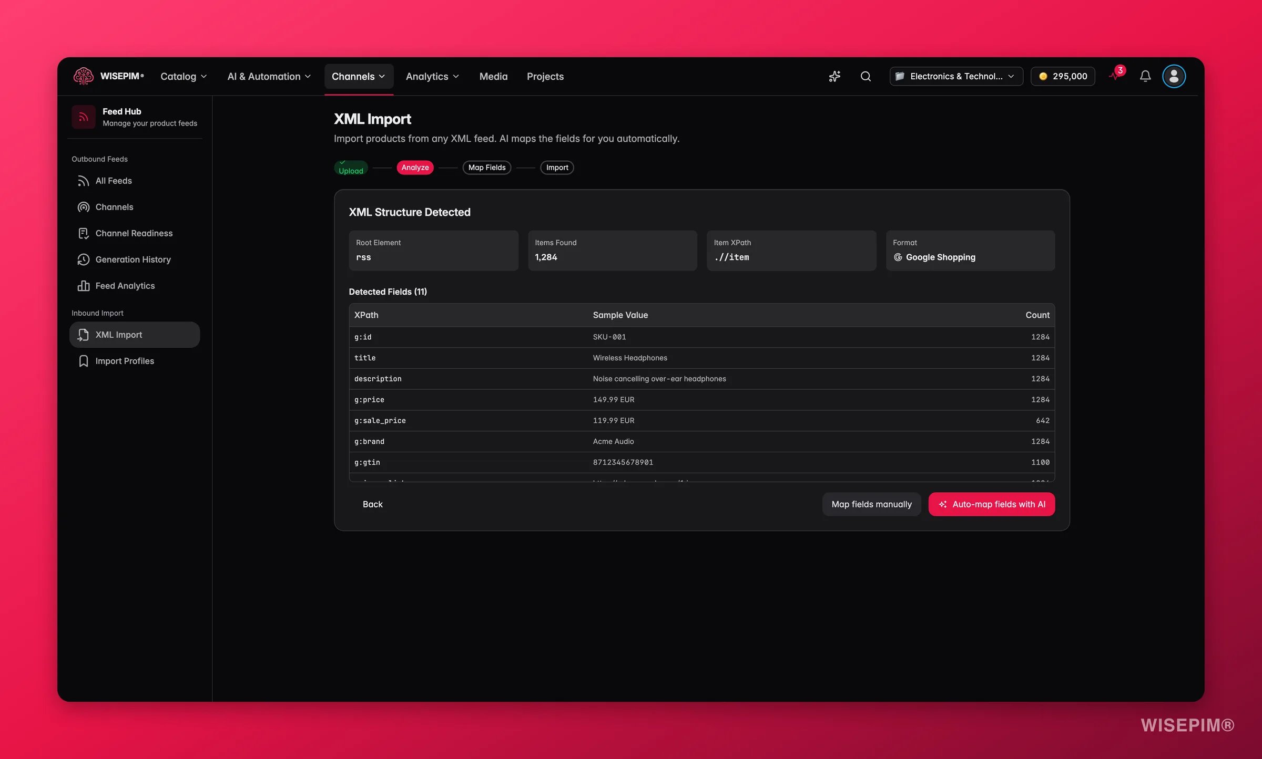
Task: Open the user profile avatar
Action: tap(1174, 77)
